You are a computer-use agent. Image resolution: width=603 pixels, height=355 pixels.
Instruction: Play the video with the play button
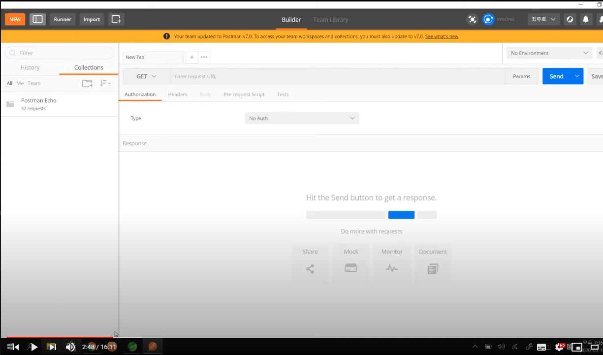34,347
